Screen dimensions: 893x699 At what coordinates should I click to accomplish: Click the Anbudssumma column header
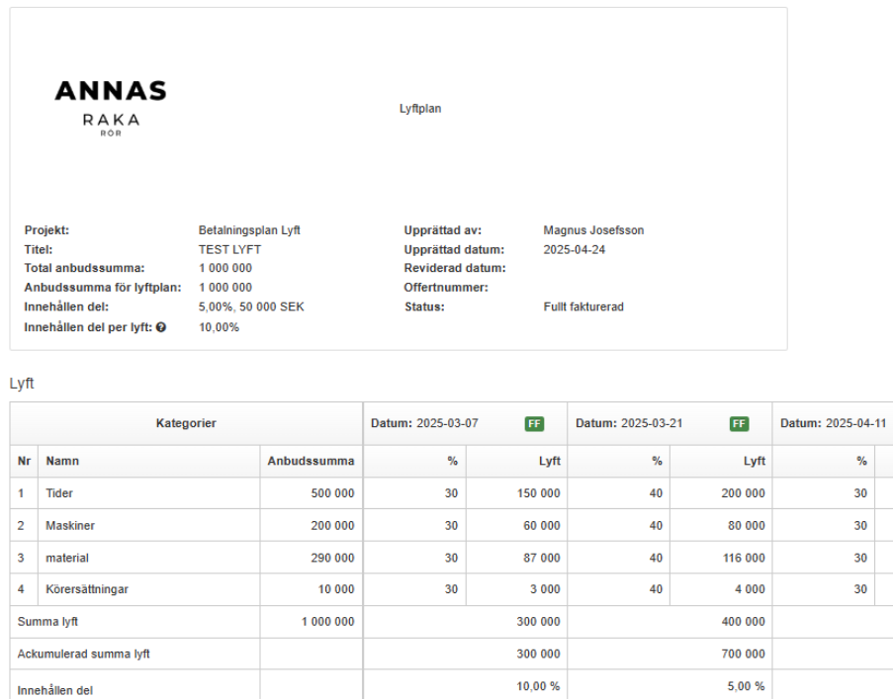tap(311, 462)
